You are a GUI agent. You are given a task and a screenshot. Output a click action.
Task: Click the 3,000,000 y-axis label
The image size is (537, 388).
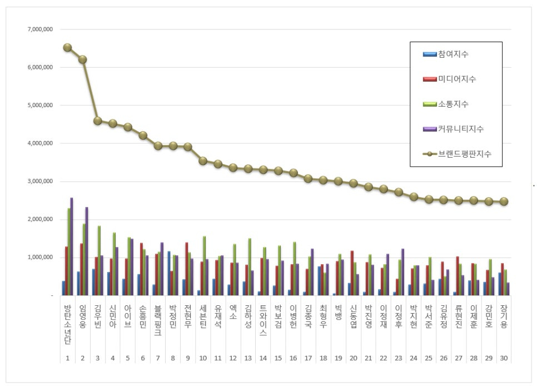pyautogui.click(x=39, y=182)
